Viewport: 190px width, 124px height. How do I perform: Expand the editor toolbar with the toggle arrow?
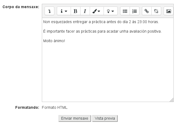[x=49, y=11]
